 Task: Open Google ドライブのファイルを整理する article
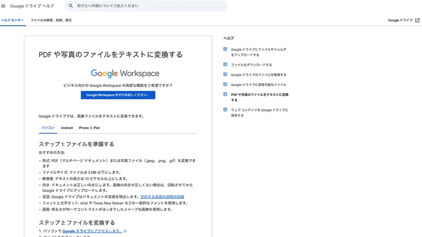click(x=259, y=75)
